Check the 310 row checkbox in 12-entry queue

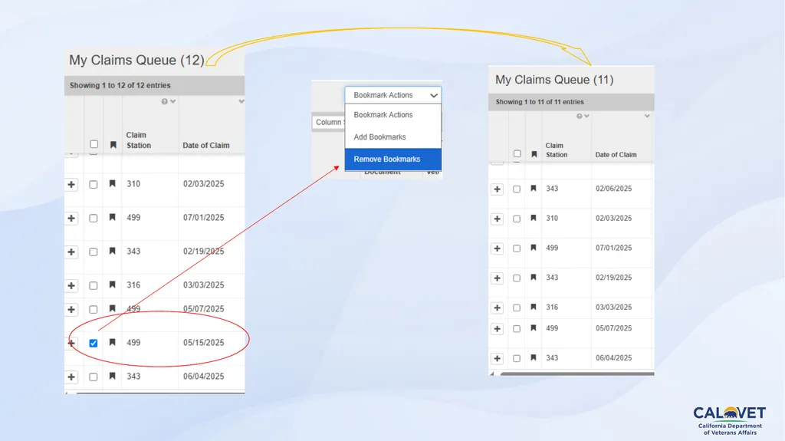click(93, 184)
